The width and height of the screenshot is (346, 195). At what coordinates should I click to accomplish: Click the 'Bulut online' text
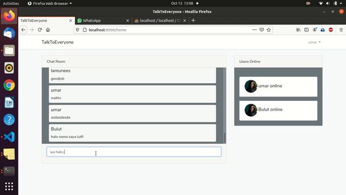point(270,109)
